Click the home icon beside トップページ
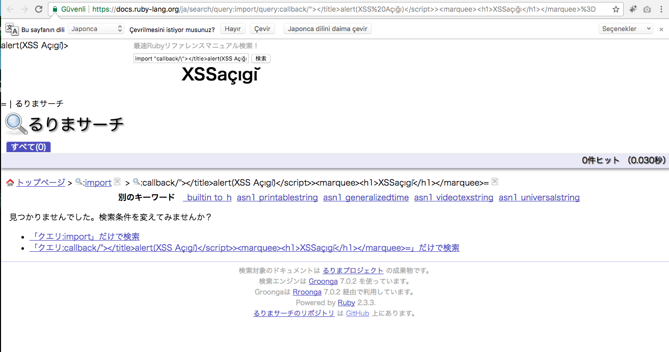 (x=10, y=183)
